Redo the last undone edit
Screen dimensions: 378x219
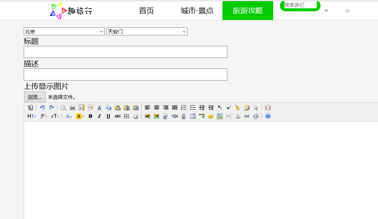pos(51,108)
